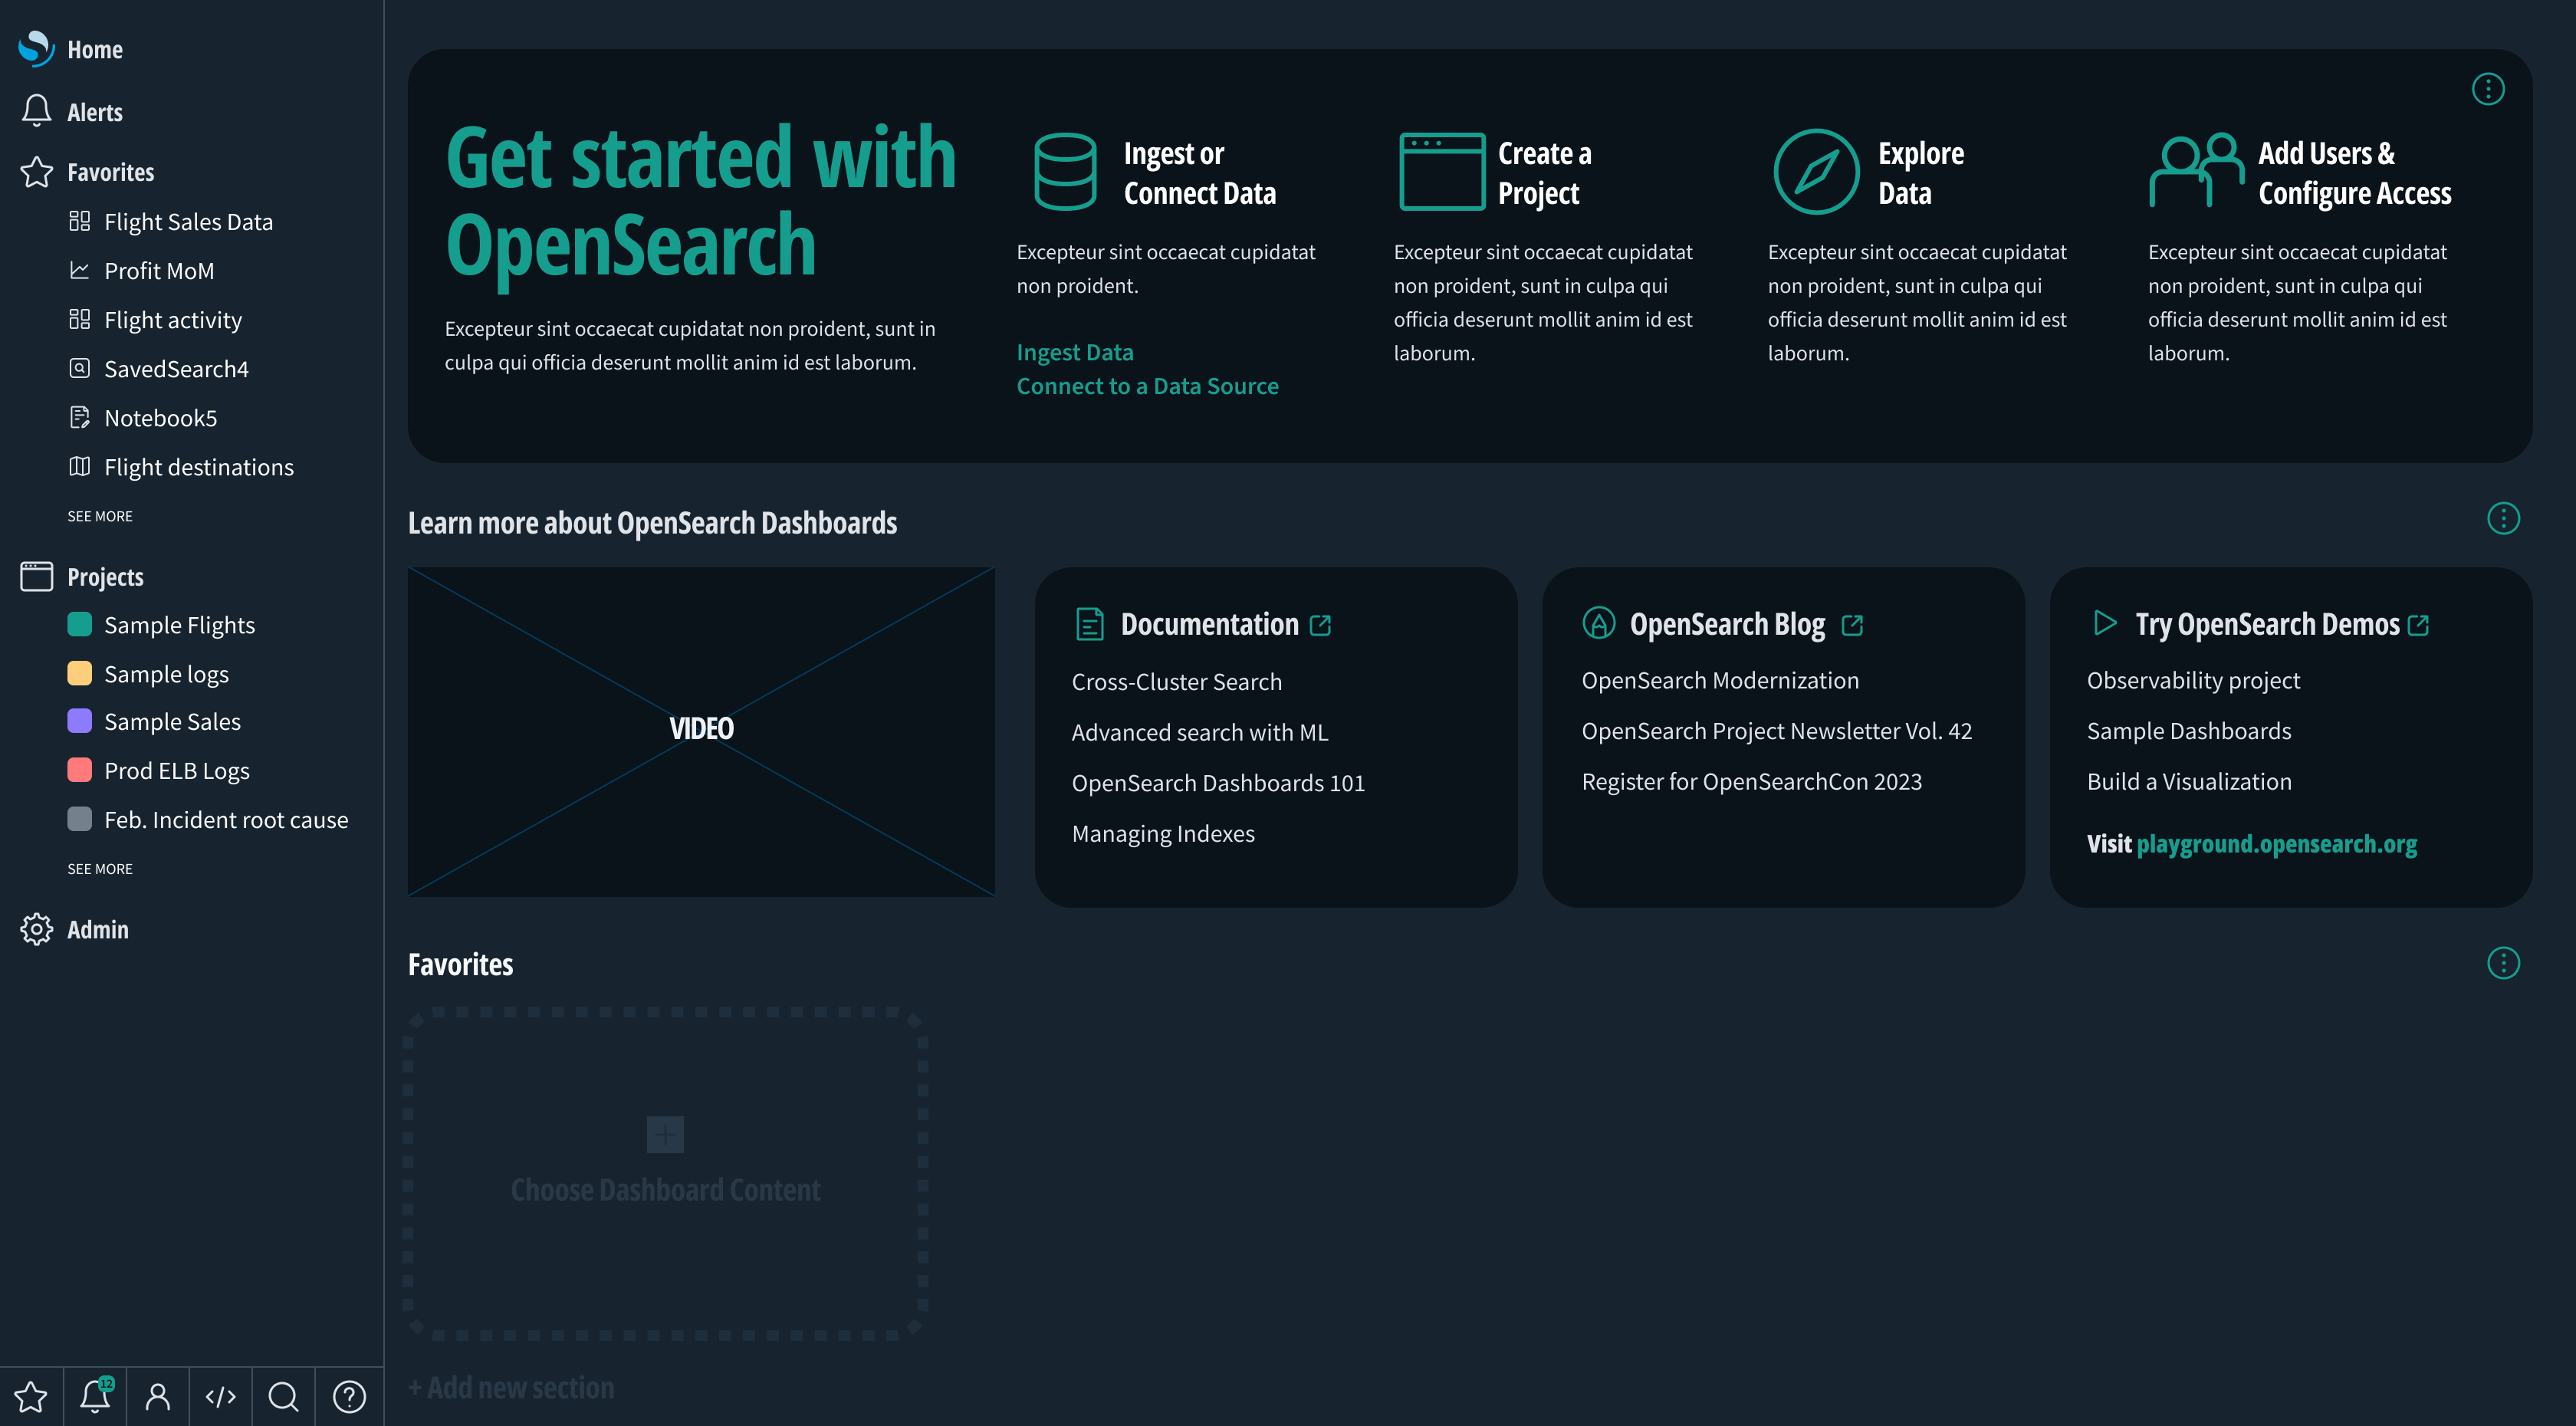The image size is (2576, 1426).
Task: Open options menu on Get started panel
Action: coord(2488,88)
